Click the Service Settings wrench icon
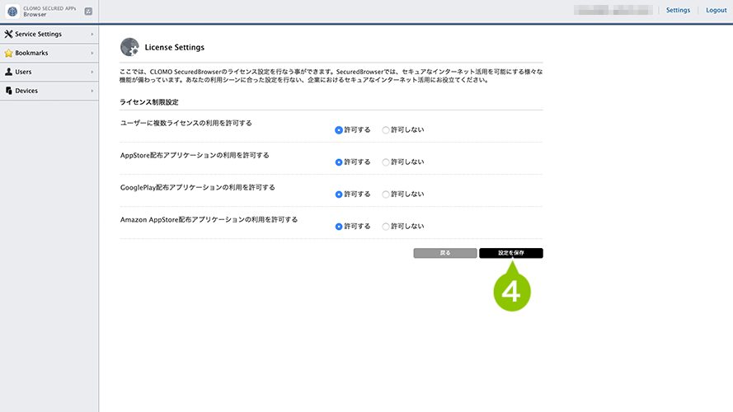The height and width of the screenshot is (412, 733). (8, 34)
